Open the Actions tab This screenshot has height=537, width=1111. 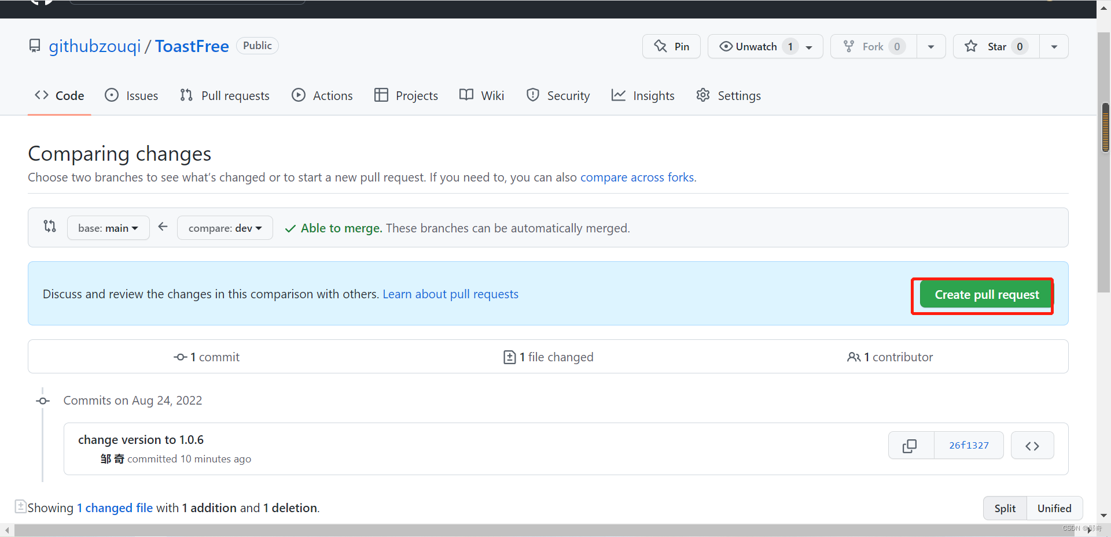coord(322,95)
